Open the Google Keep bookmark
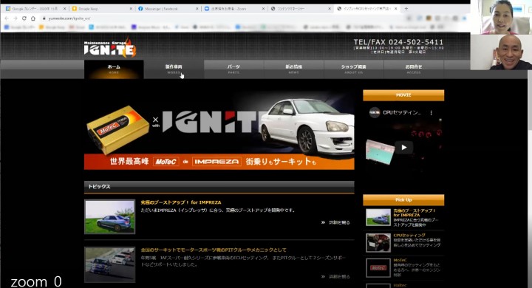Image resolution: width=532 pixels, height=288 pixels. [52, 27]
